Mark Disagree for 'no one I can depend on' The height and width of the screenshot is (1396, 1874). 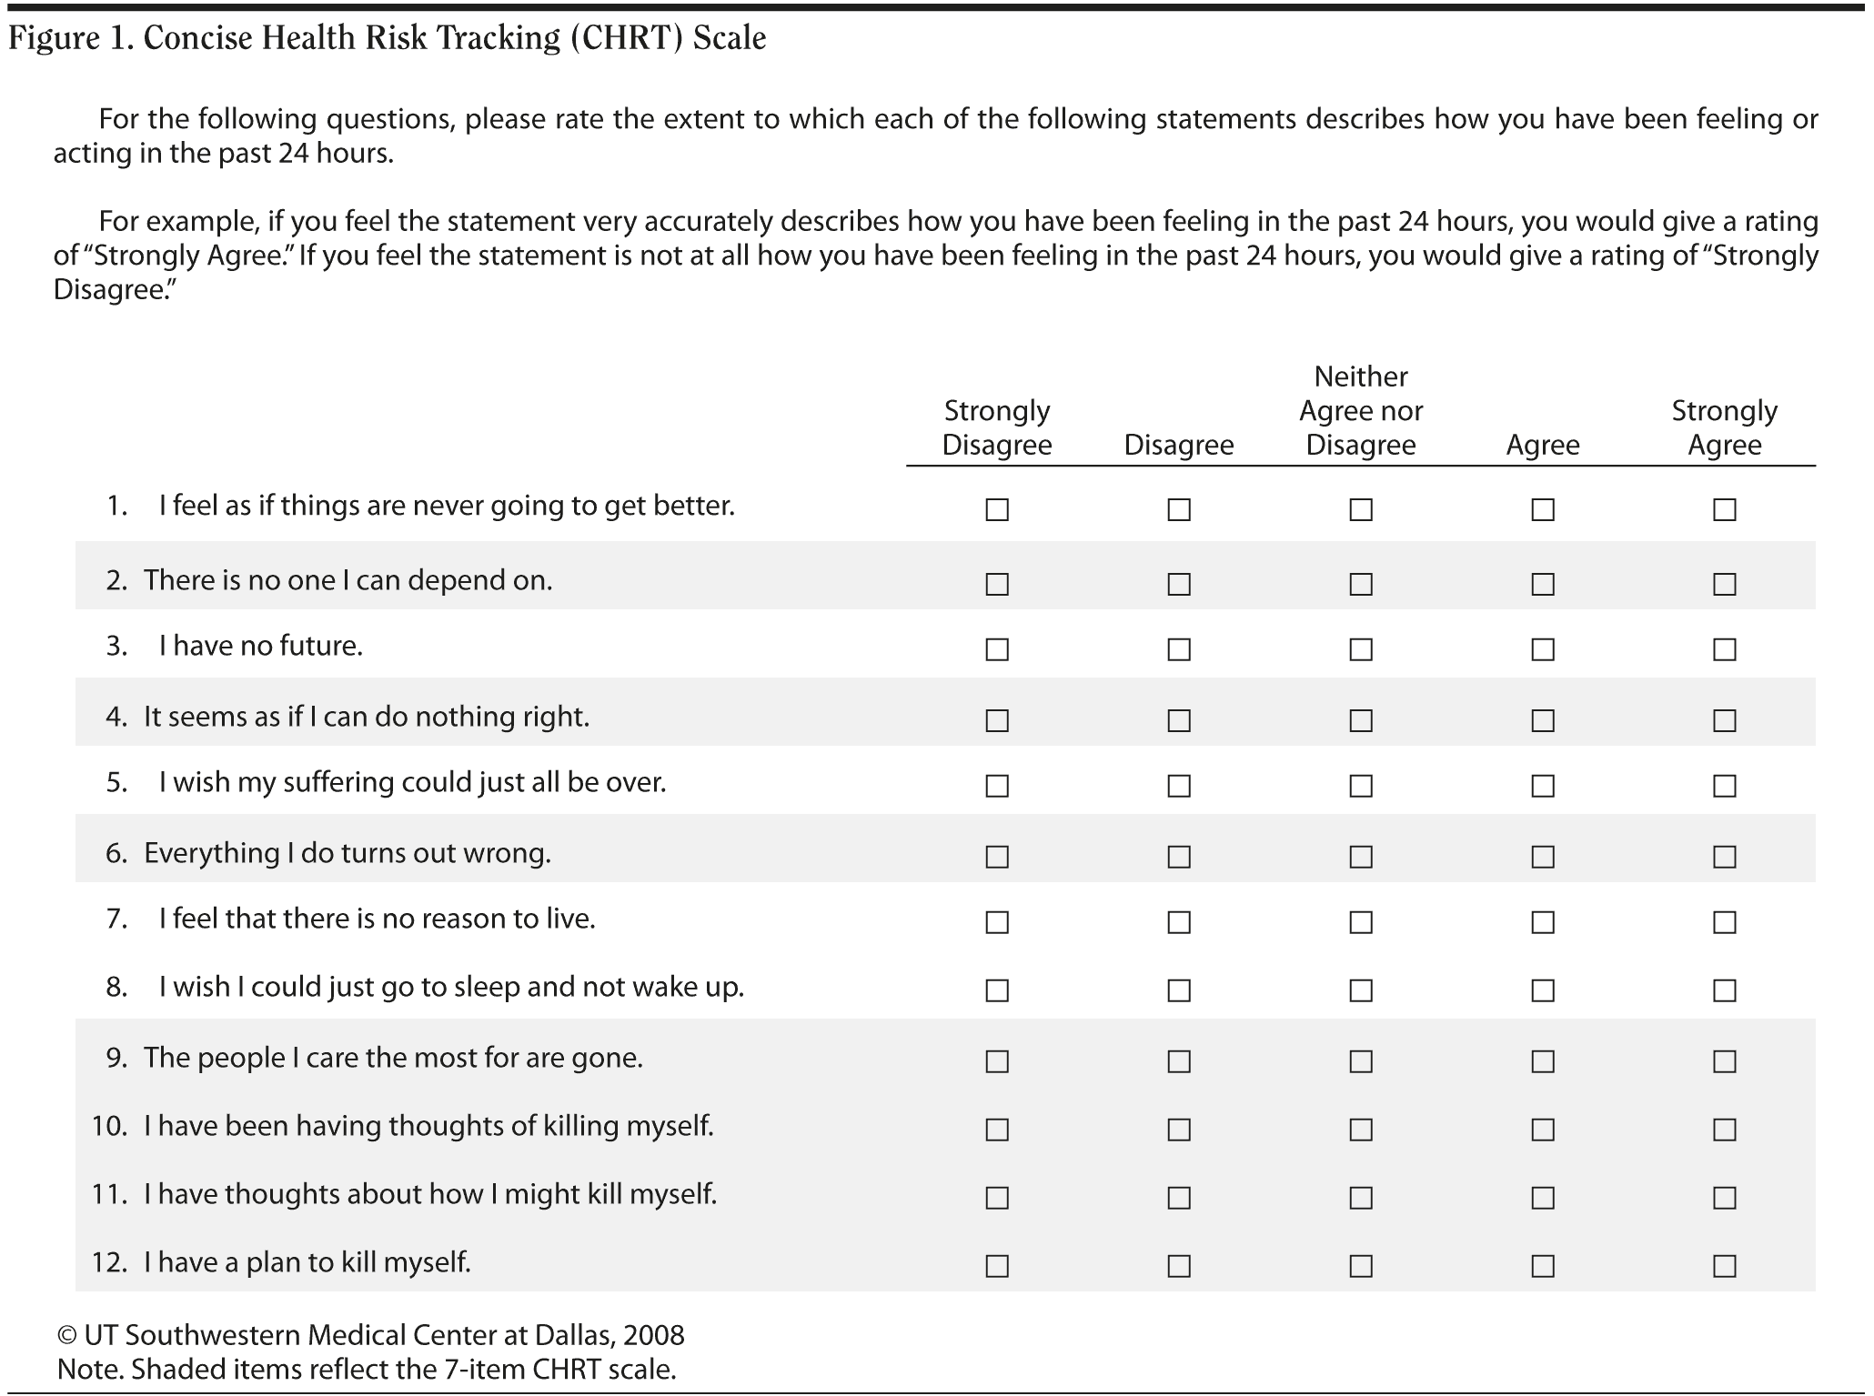point(1179,584)
